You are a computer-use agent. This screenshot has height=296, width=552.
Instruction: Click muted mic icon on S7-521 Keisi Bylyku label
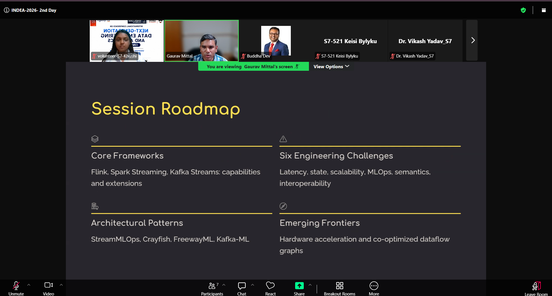tap(318, 56)
